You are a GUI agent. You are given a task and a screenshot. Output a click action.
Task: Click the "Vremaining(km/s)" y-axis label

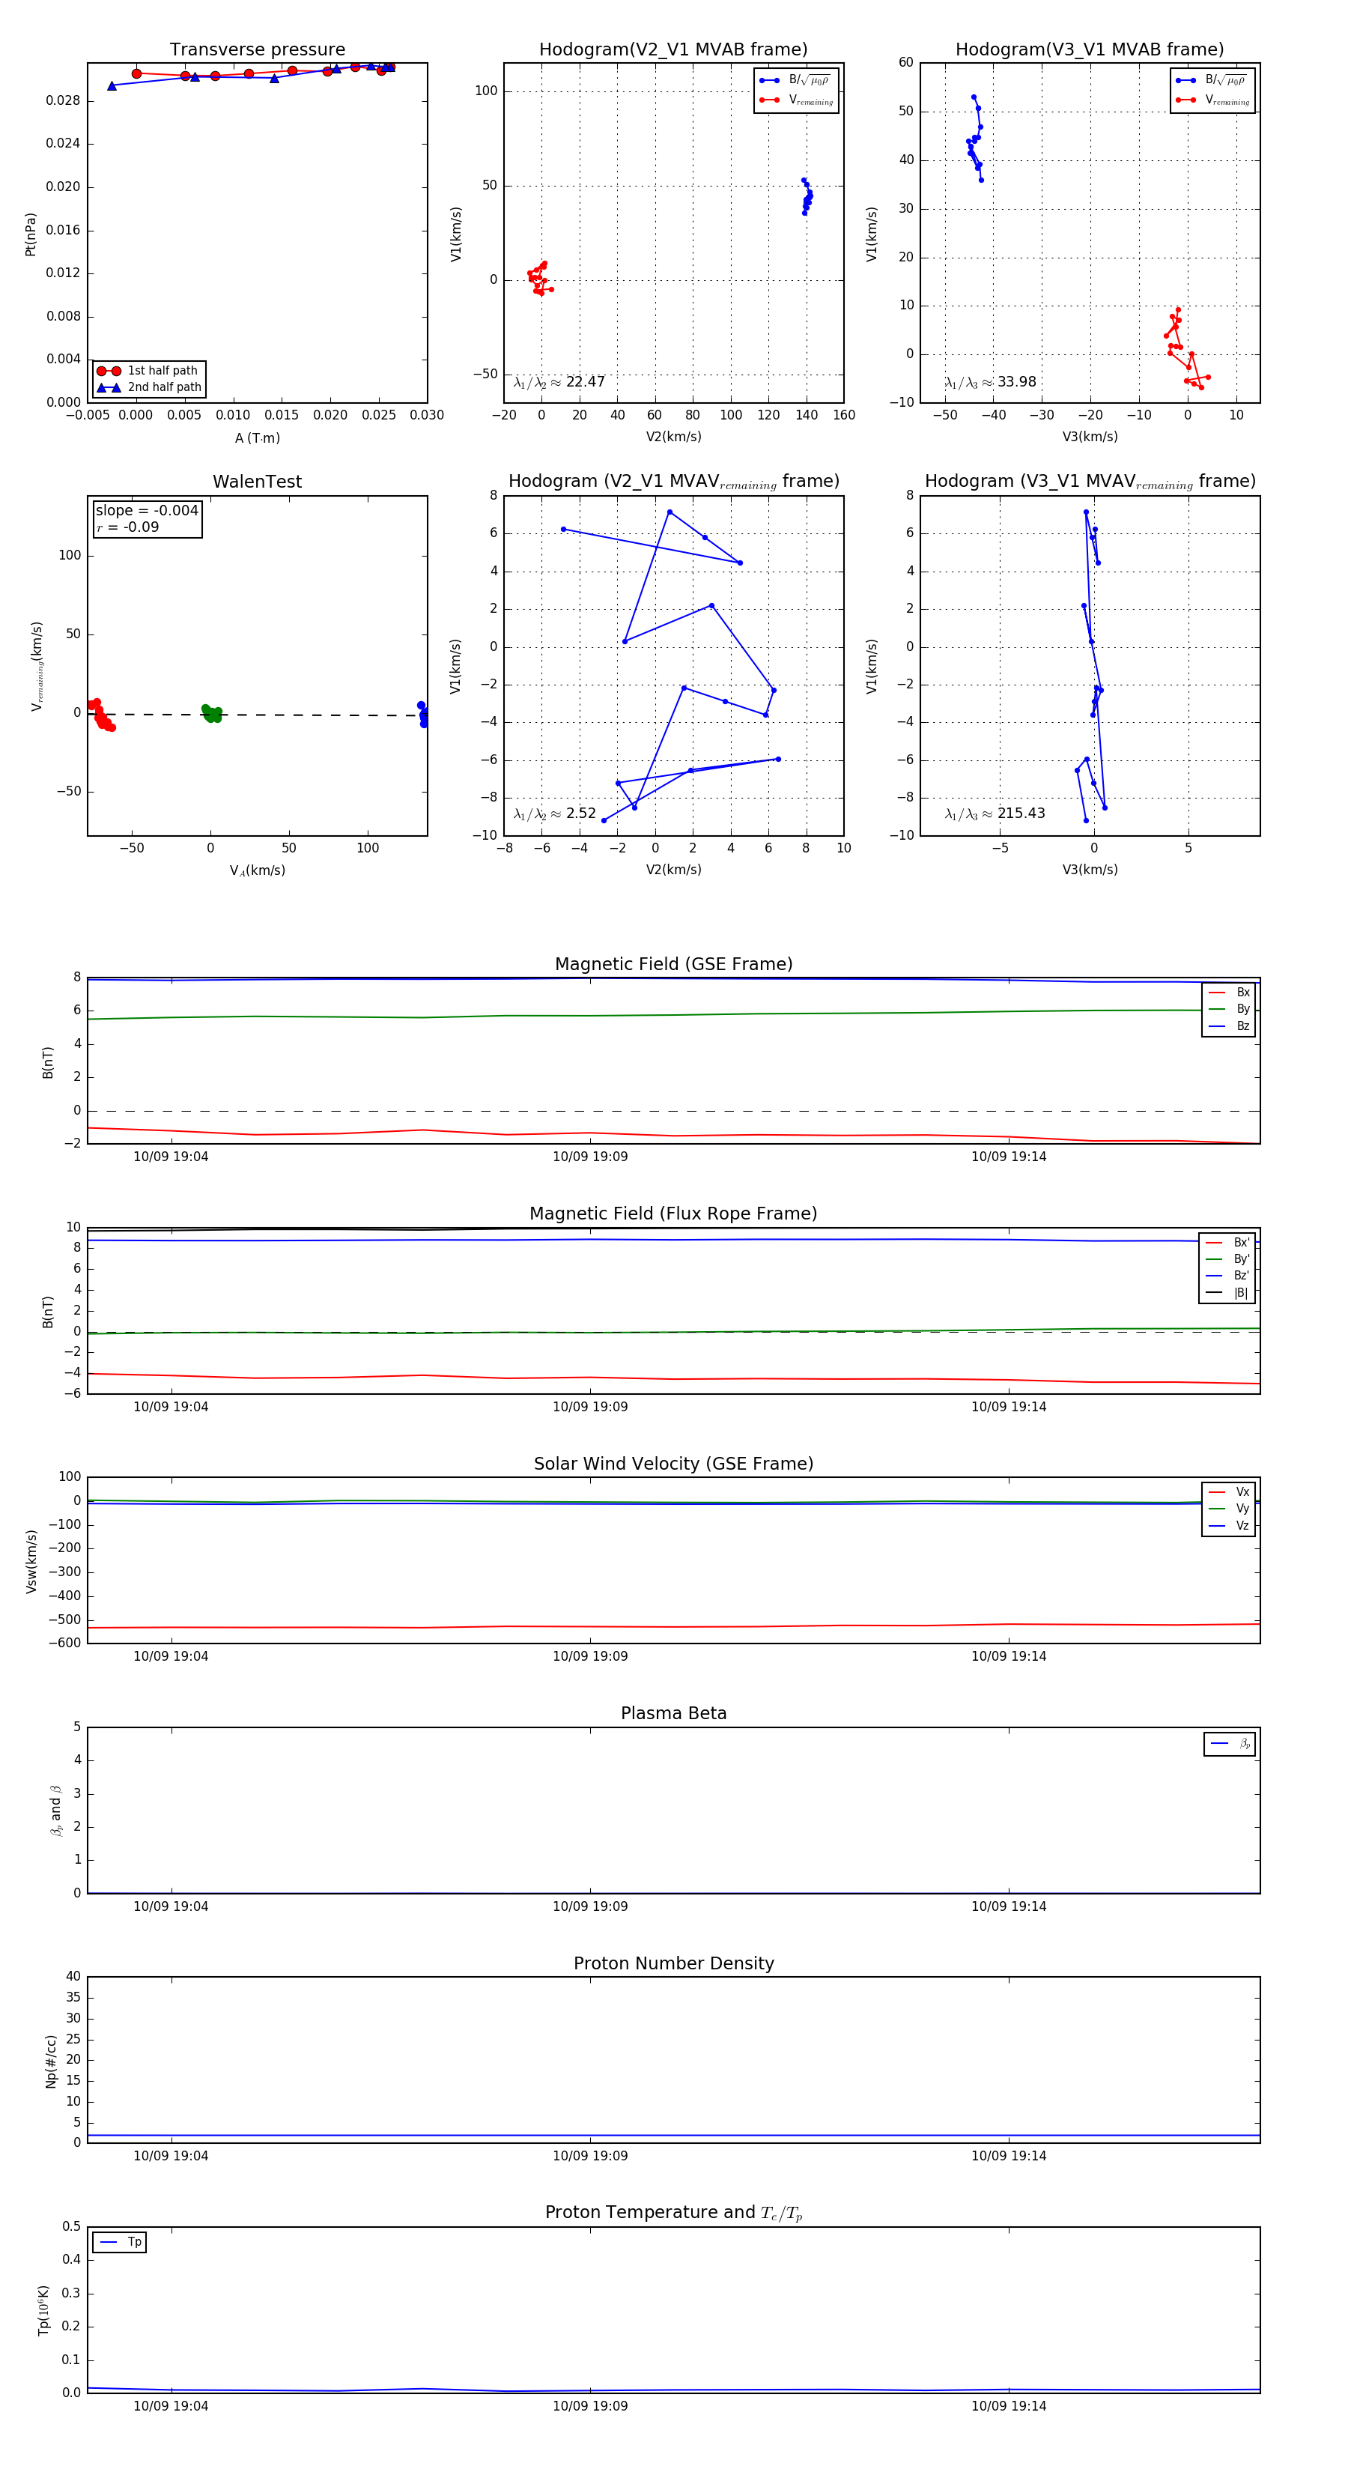[x=37, y=667]
